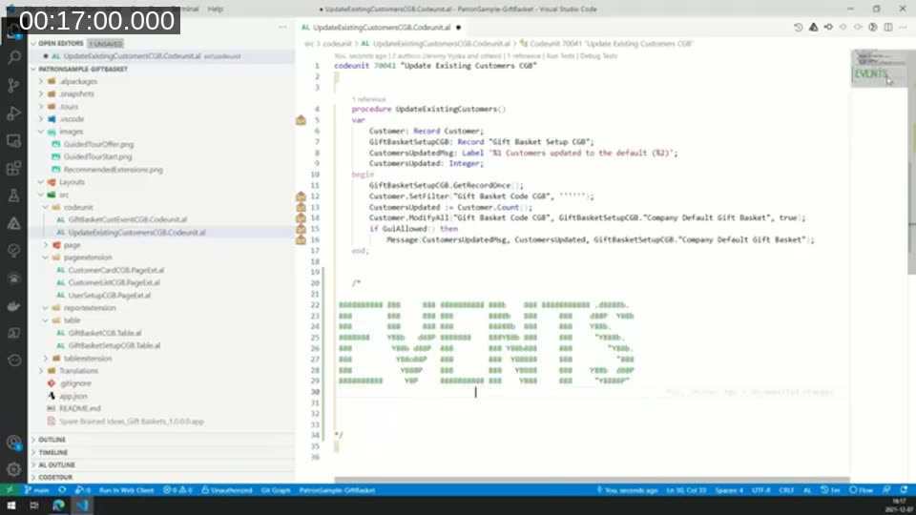The image size is (916, 515).
Task: Open CustomerCardCGB.PageExt.al in the file tree
Action: (x=115, y=270)
